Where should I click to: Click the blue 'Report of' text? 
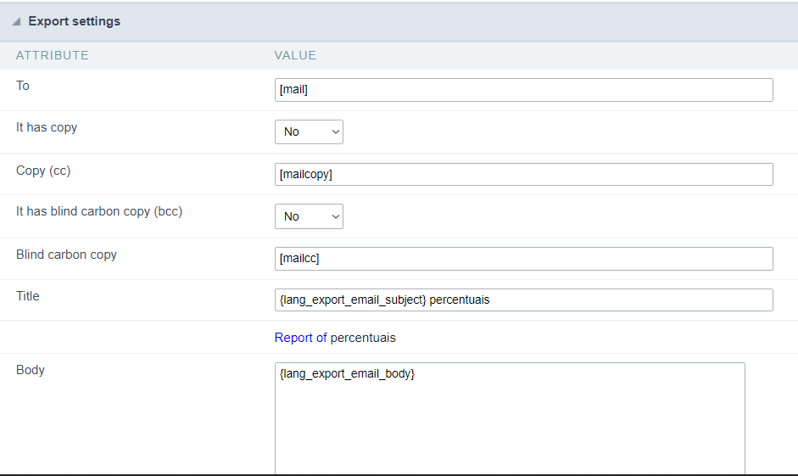point(300,338)
